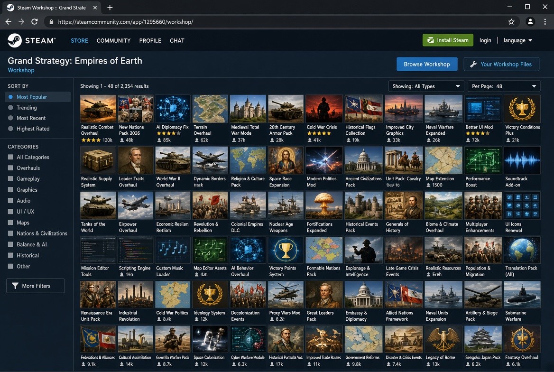Close the Steam Workshop browser tab

[x=95, y=8]
